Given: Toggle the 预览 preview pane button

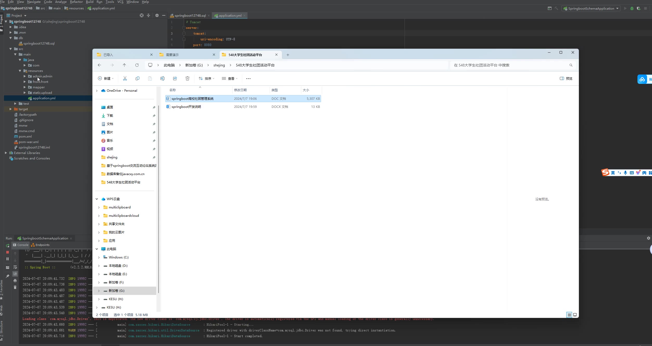Looking at the screenshot, I should (566, 78).
